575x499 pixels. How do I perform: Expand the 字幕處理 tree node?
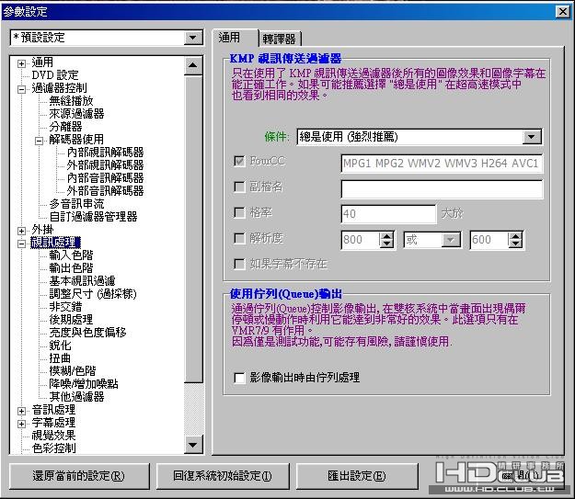point(21,424)
